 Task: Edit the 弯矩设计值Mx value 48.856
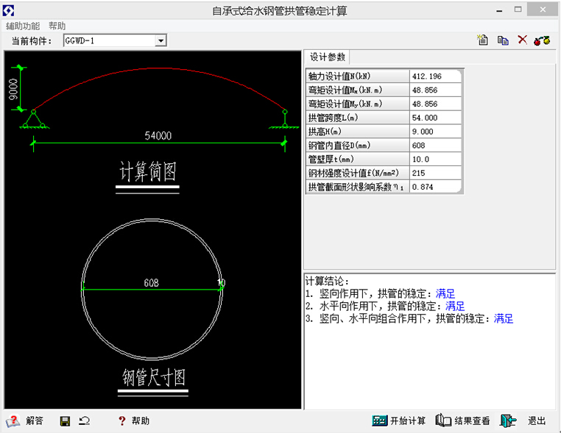(x=435, y=90)
